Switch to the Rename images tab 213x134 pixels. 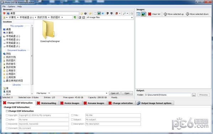95,103
